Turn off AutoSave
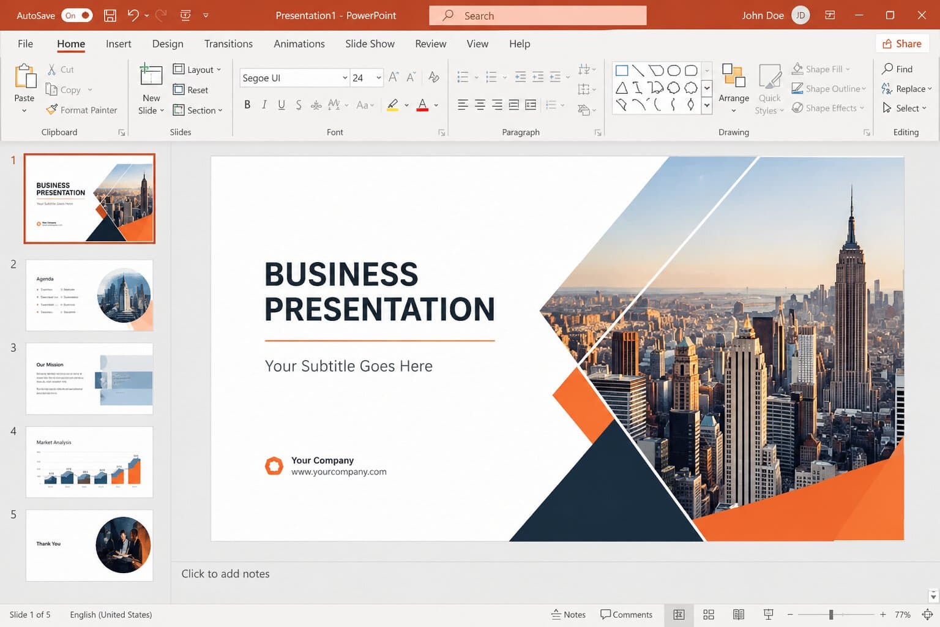The height and width of the screenshot is (627, 940). tap(77, 15)
